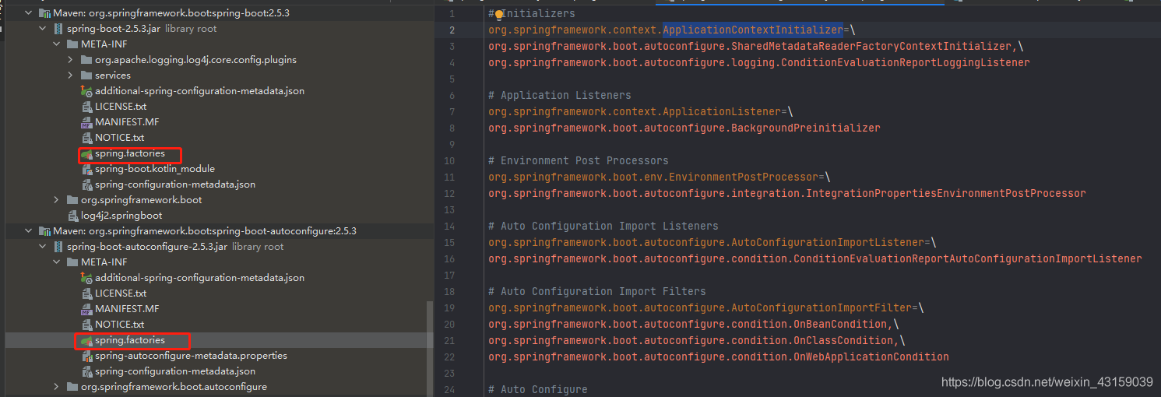
Task: Click the MF manifest icon of MANIFEST.MF in spring-boot jar
Action: [86, 122]
